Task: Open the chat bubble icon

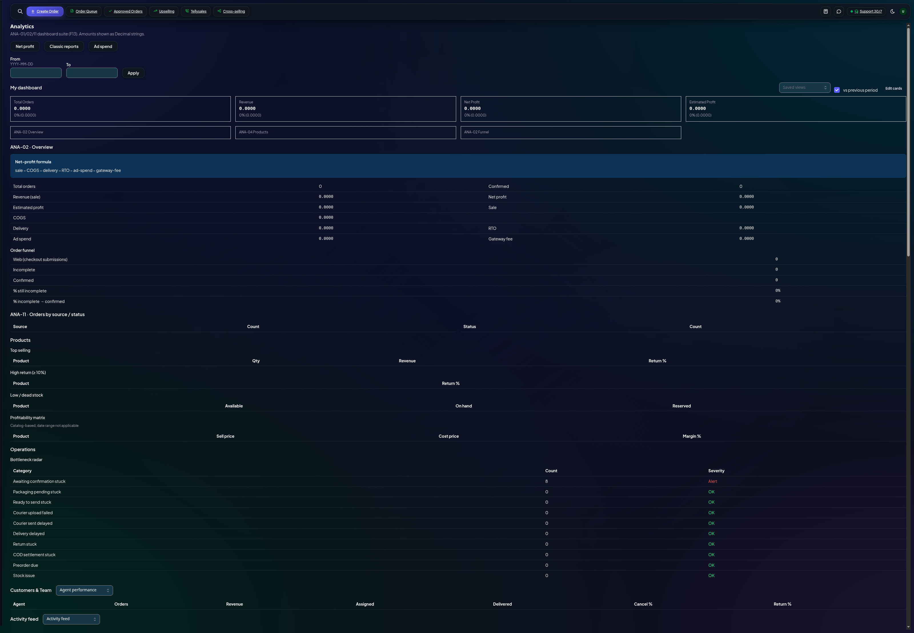Action: tap(839, 11)
